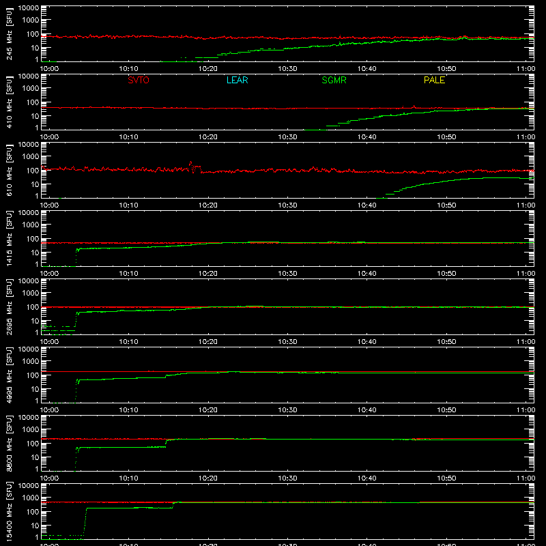The image size is (546, 546).
Task: Click the 10000 label on 245 MHz axis
Action: tap(29, 8)
